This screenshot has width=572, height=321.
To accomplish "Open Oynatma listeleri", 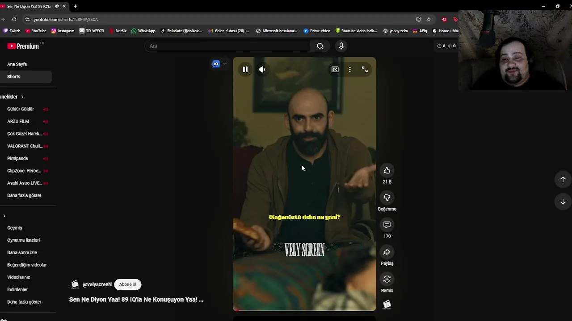I will (x=23, y=240).
